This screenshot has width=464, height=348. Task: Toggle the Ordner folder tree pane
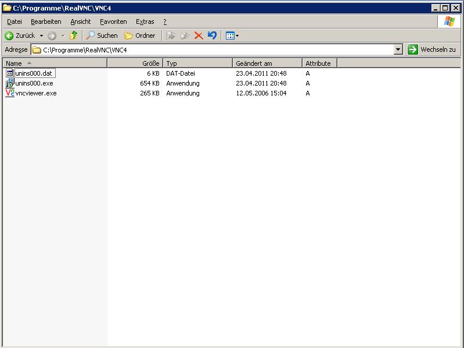coord(140,35)
